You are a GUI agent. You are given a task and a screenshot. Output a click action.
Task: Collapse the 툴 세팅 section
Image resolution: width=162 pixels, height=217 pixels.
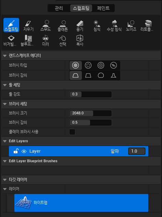tap(5, 85)
